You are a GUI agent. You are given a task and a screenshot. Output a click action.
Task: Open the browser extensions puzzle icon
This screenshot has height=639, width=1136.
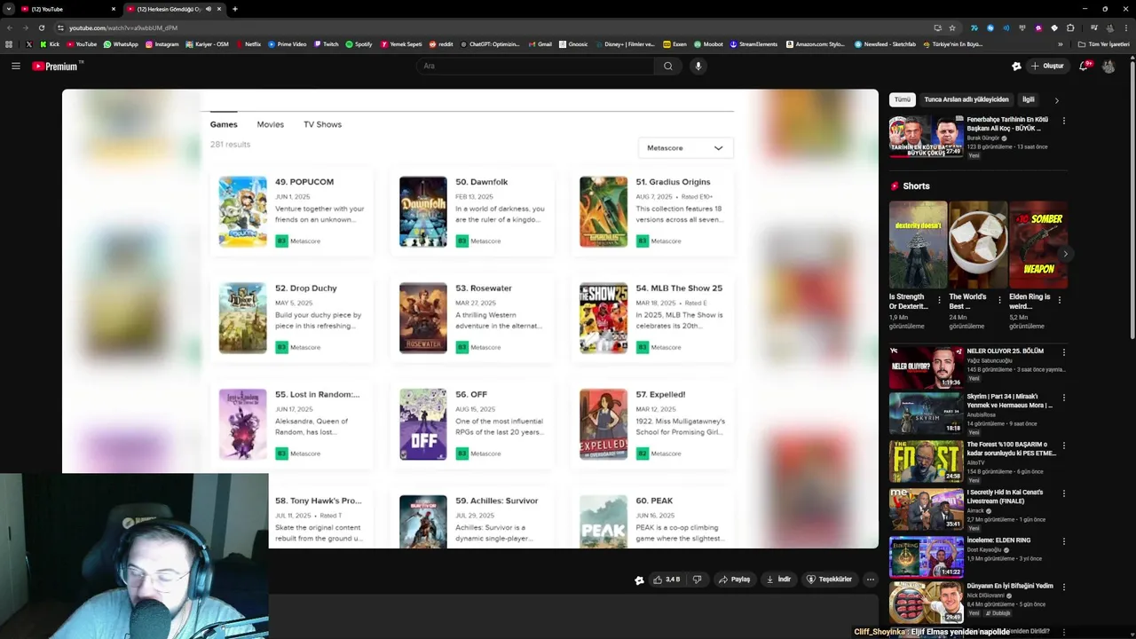[x=1070, y=28]
